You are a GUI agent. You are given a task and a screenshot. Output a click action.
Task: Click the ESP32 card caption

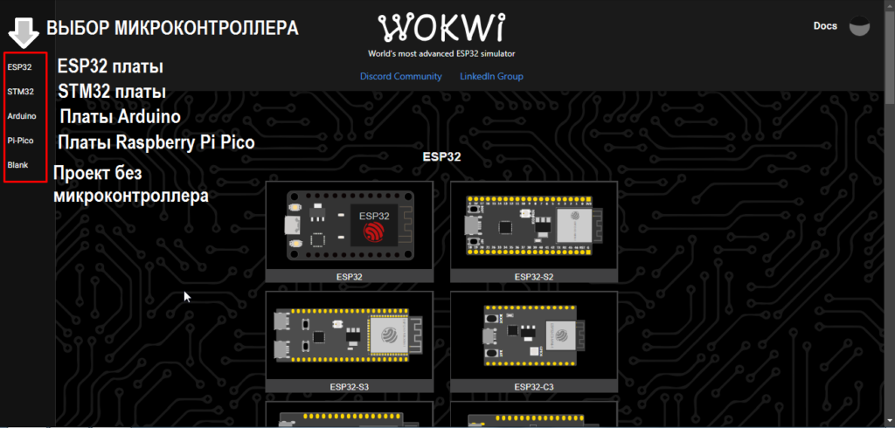pos(350,277)
